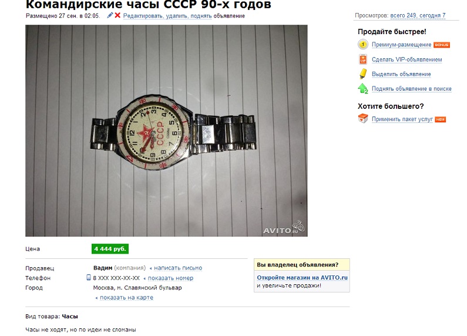Open the watch photo thumbnail

click(166, 131)
